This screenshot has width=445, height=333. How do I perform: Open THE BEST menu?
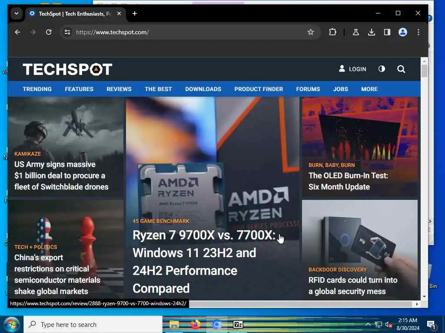[158, 89]
